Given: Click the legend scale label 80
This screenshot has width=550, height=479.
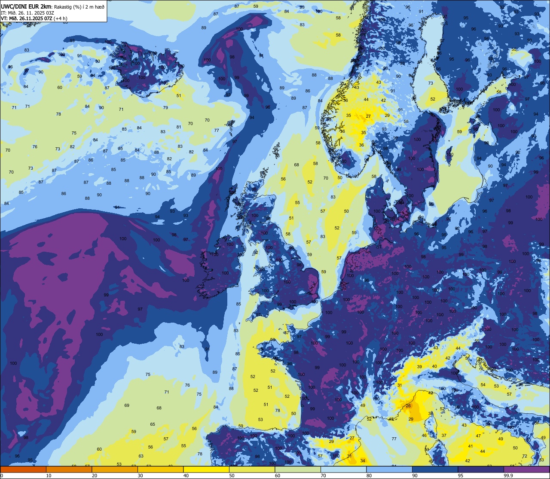Looking at the screenshot, I should pos(369,476).
